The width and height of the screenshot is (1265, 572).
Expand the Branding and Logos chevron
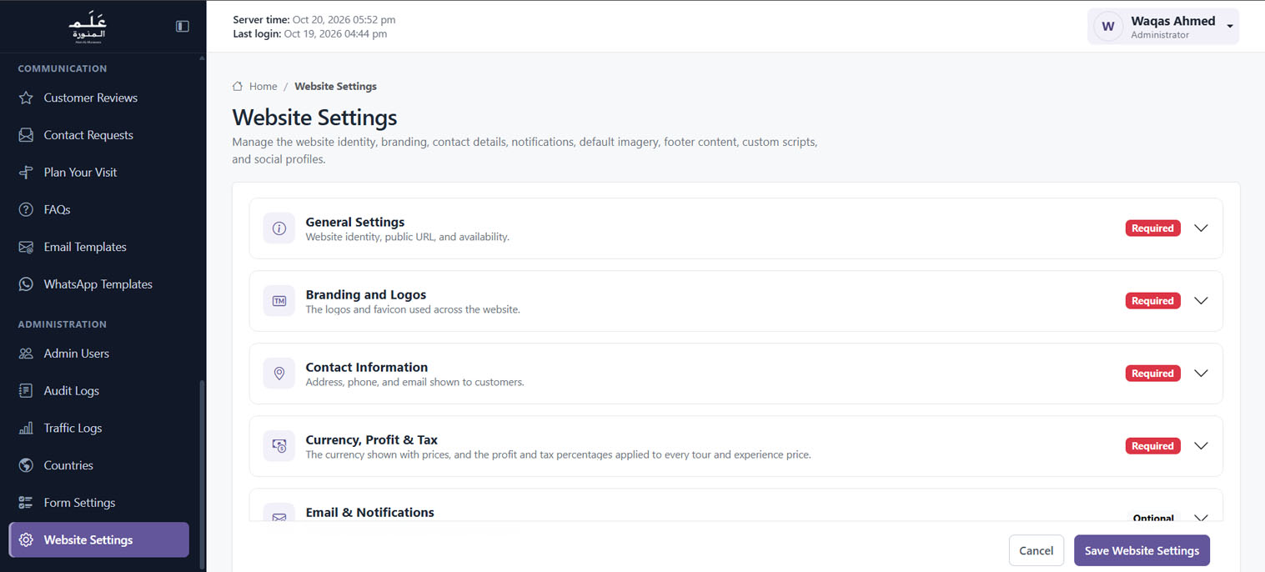[x=1201, y=301]
